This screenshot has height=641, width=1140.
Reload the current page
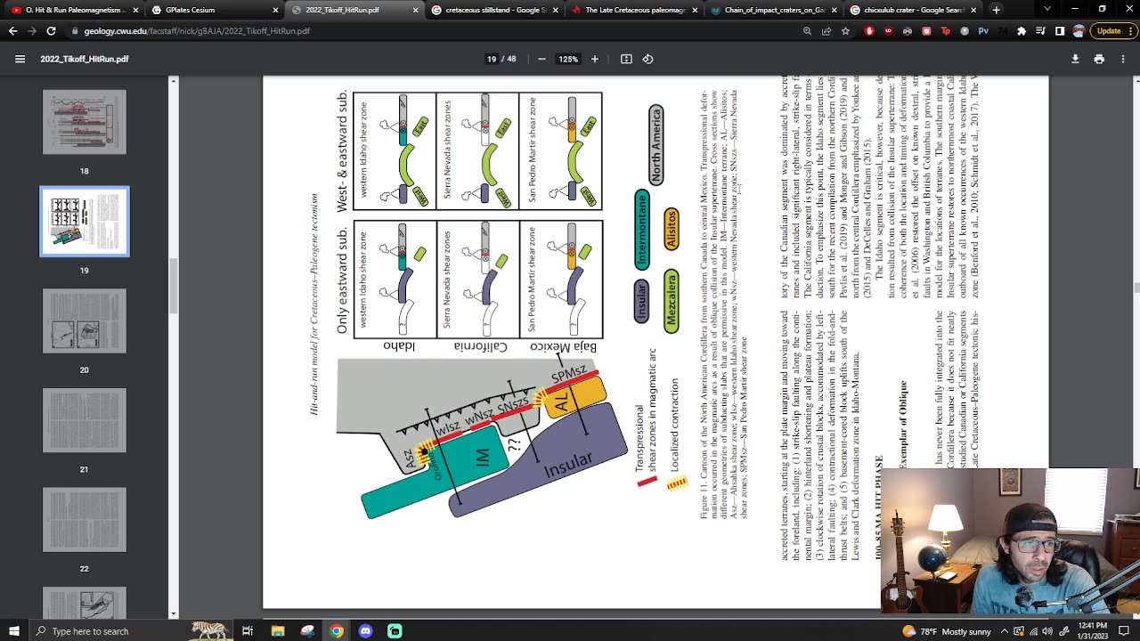coord(51,30)
